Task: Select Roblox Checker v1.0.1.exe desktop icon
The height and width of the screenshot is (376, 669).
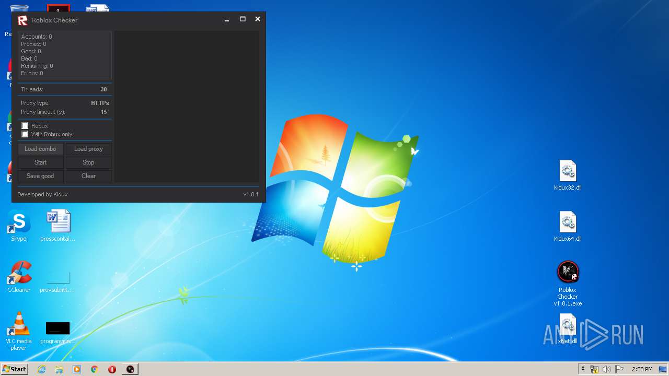Action: click(568, 284)
